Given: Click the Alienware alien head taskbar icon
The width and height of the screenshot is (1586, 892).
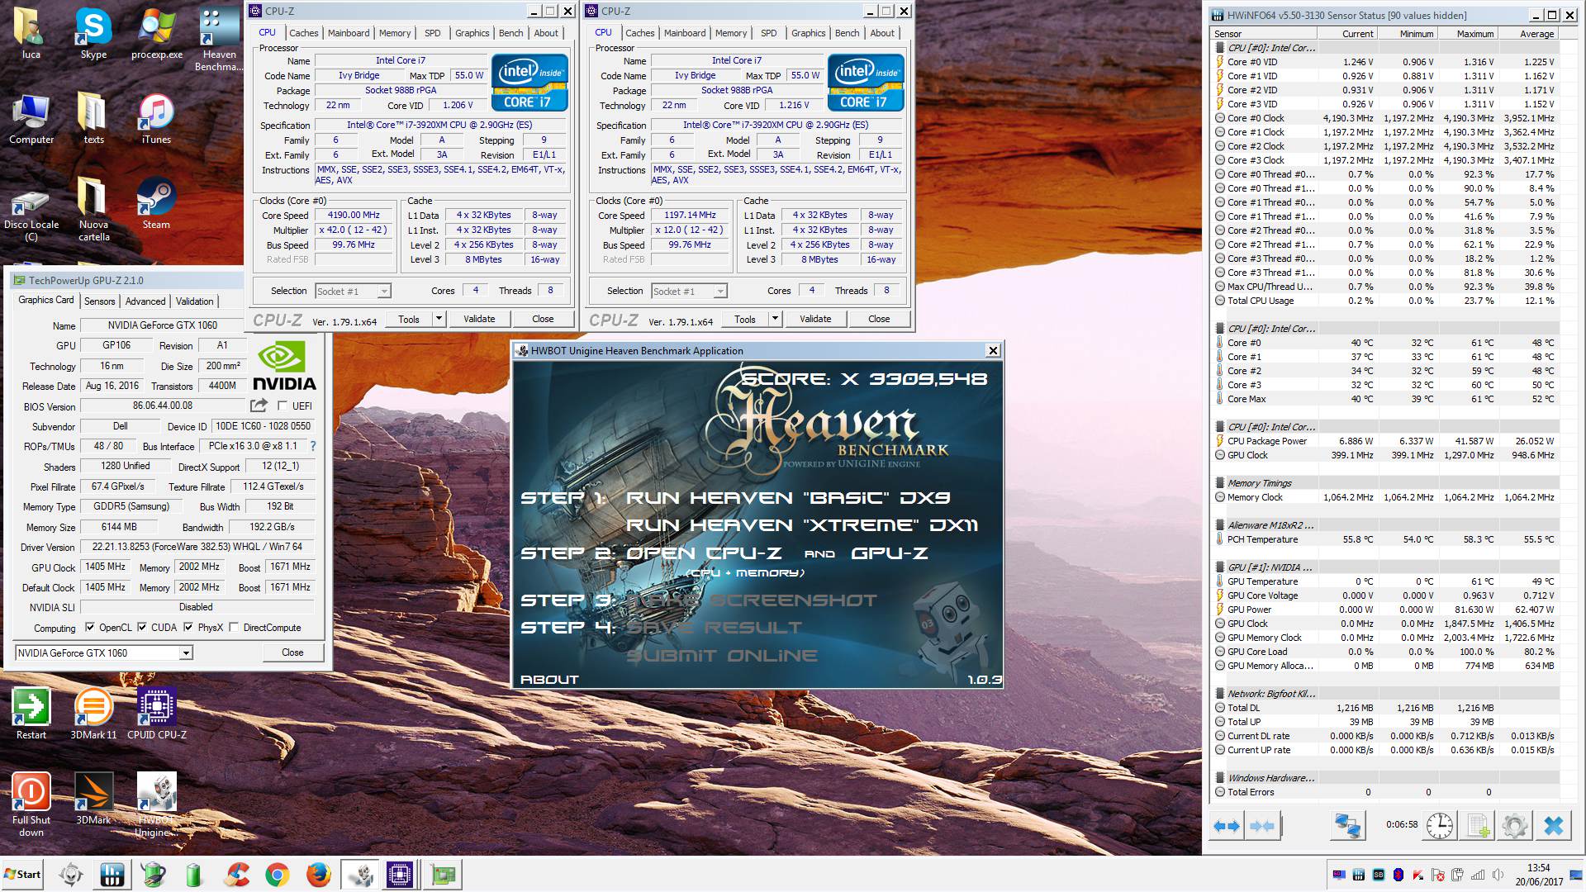Looking at the screenshot, I should [71, 875].
